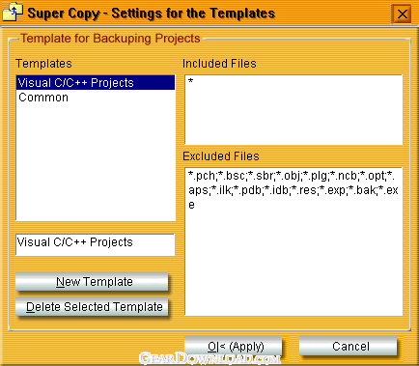
Task: Click empty space in the Templates list
Action: point(96,161)
